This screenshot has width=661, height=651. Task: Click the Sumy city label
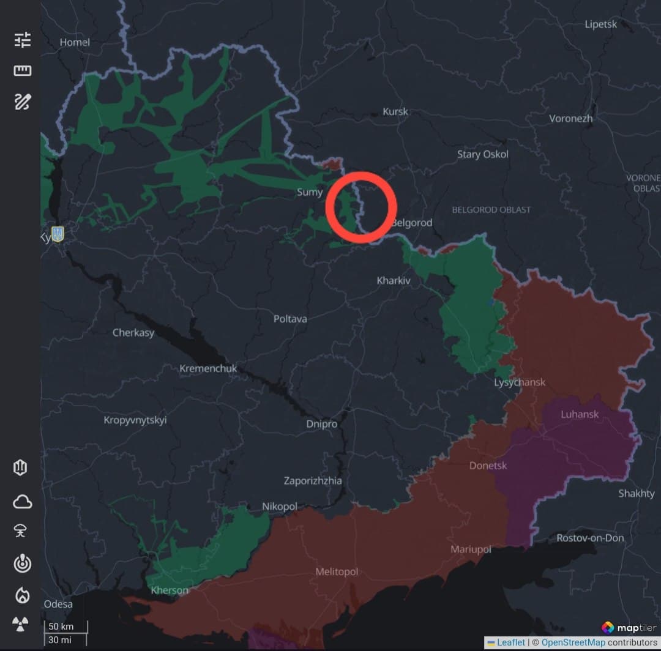click(x=310, y=192)
